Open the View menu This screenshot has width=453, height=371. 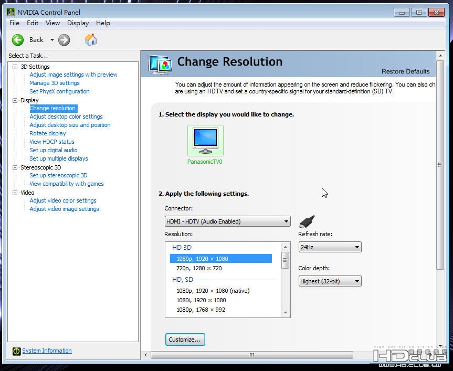[x=52, y=23]
